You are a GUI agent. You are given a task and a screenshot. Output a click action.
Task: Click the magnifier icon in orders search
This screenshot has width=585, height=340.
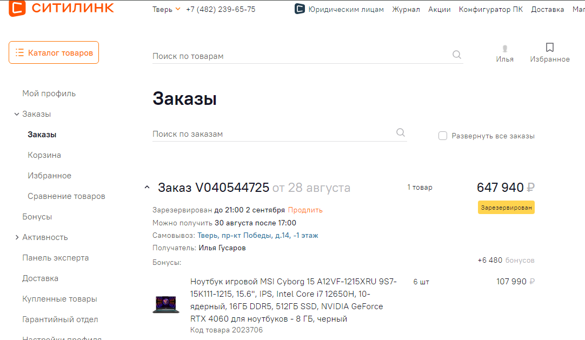[400, 132]
